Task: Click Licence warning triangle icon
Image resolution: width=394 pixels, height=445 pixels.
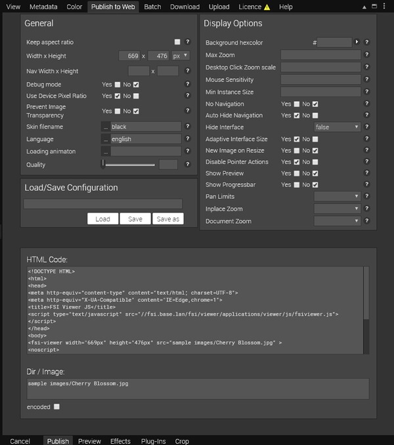Action: pyautogui.click(x=267, y=7)
